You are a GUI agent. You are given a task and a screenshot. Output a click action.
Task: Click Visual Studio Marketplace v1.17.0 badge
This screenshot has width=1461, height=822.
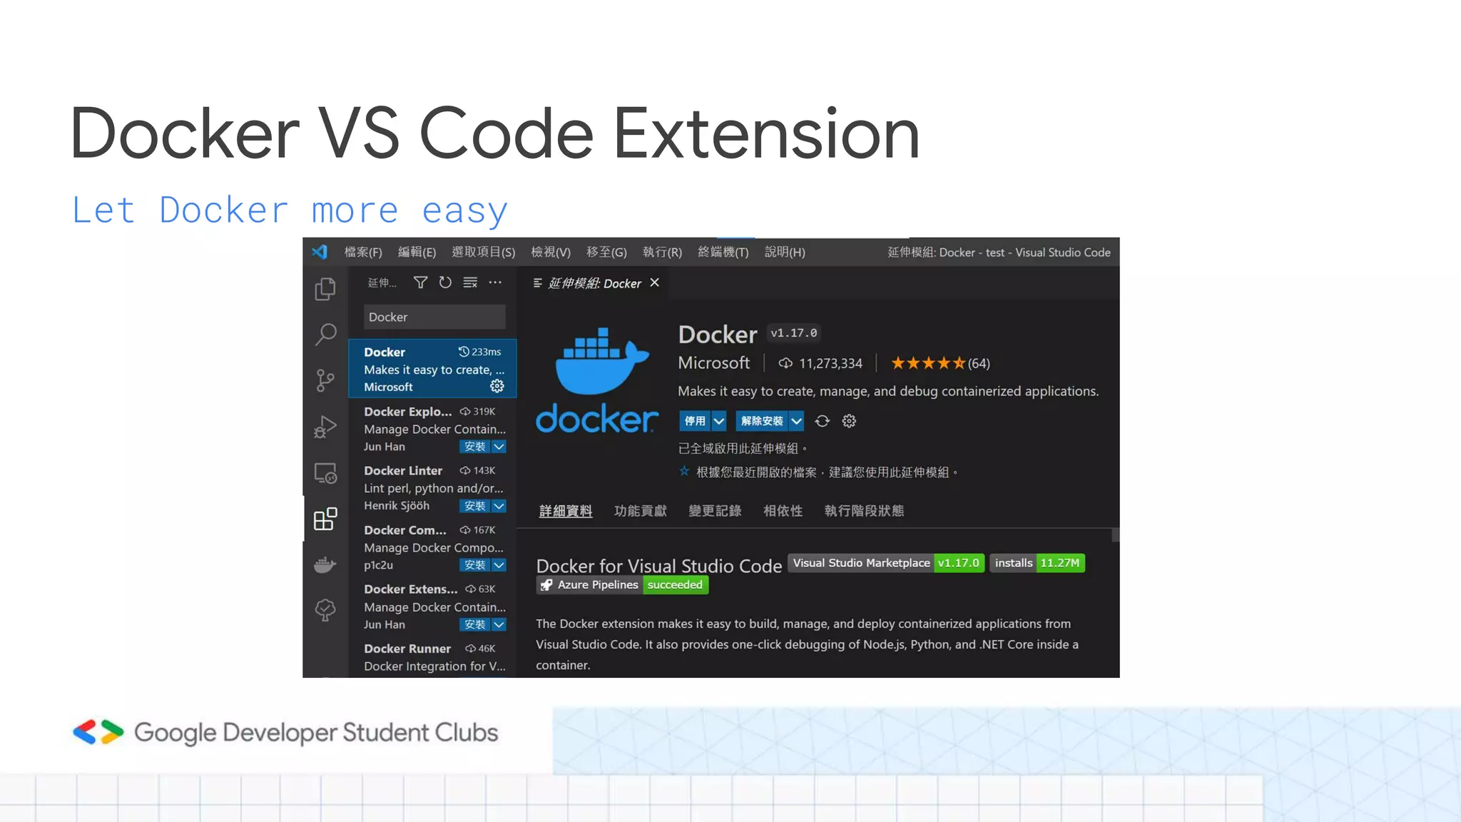[x=886, y=563]
